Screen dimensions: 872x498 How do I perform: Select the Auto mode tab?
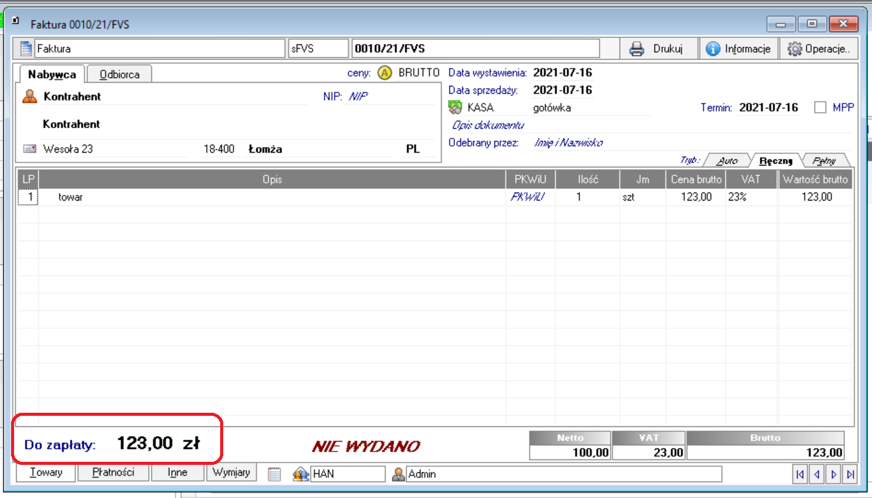727,161
